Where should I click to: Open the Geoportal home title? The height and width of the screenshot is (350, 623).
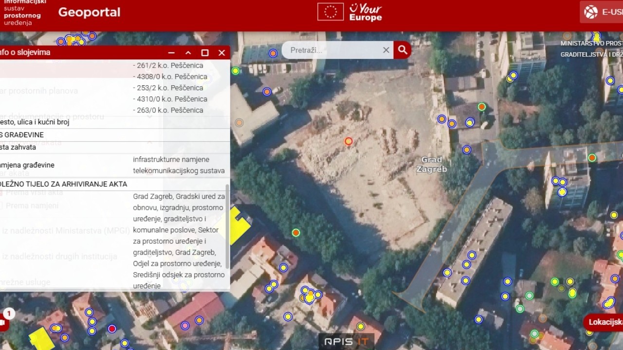pyautogui.click(x=89, y=12)
